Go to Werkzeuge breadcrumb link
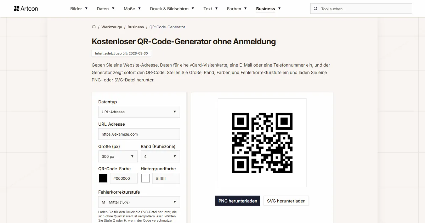 click(x=112, y=27)
